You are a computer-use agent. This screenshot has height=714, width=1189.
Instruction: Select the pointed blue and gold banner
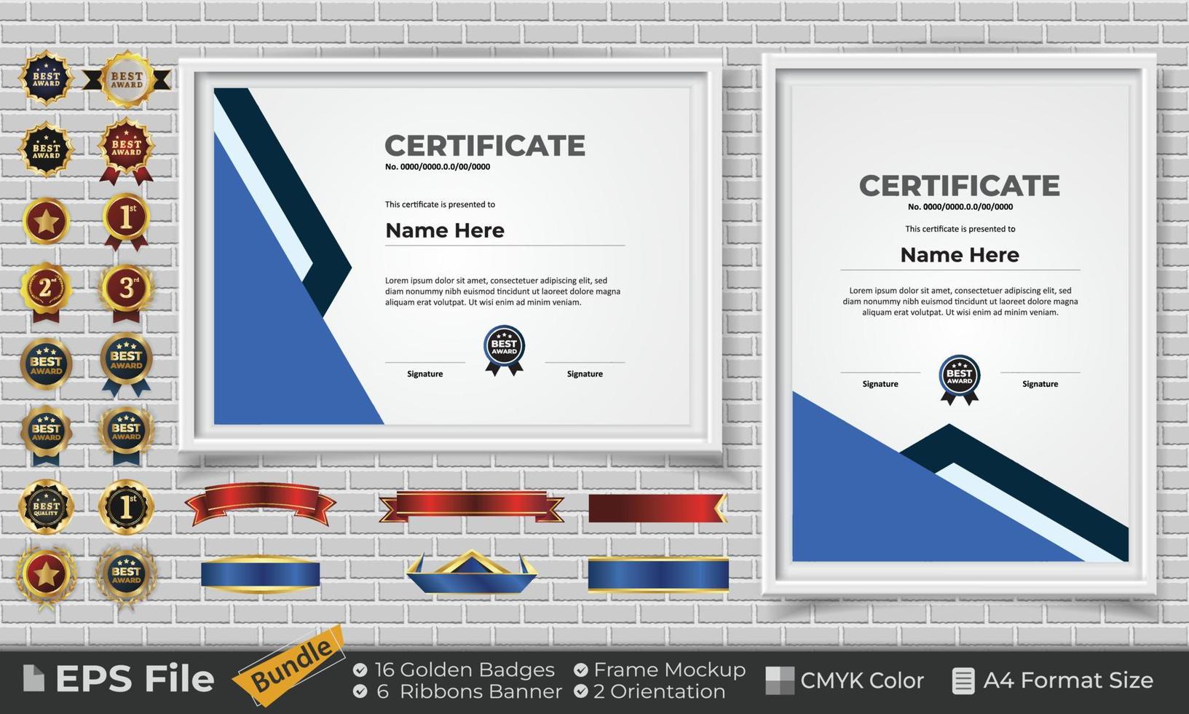point(471,571)
